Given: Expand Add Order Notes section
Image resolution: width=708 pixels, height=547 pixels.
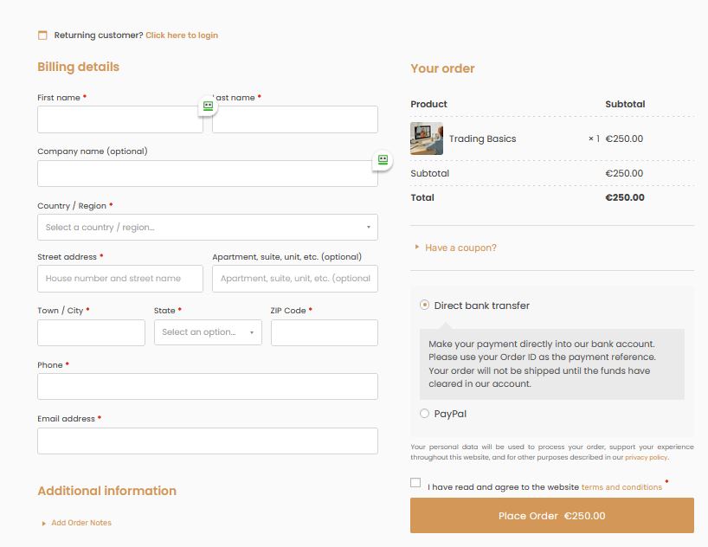Looking at the screenshot, I should (x=81, y=523).
